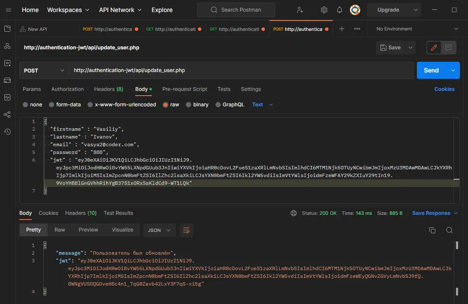Open a new request tab with plus icon
This screenshot has height=304, width=468.
point(342,29)
